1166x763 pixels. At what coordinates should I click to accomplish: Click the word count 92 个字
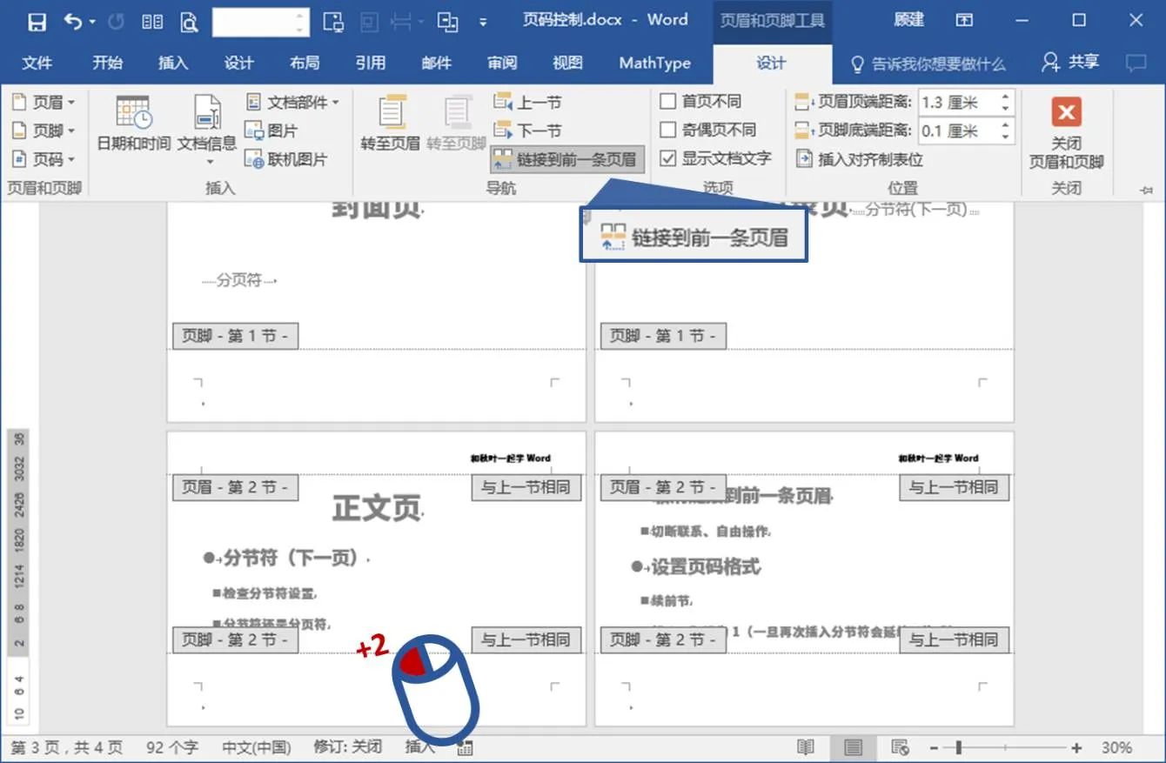(171, 747)
